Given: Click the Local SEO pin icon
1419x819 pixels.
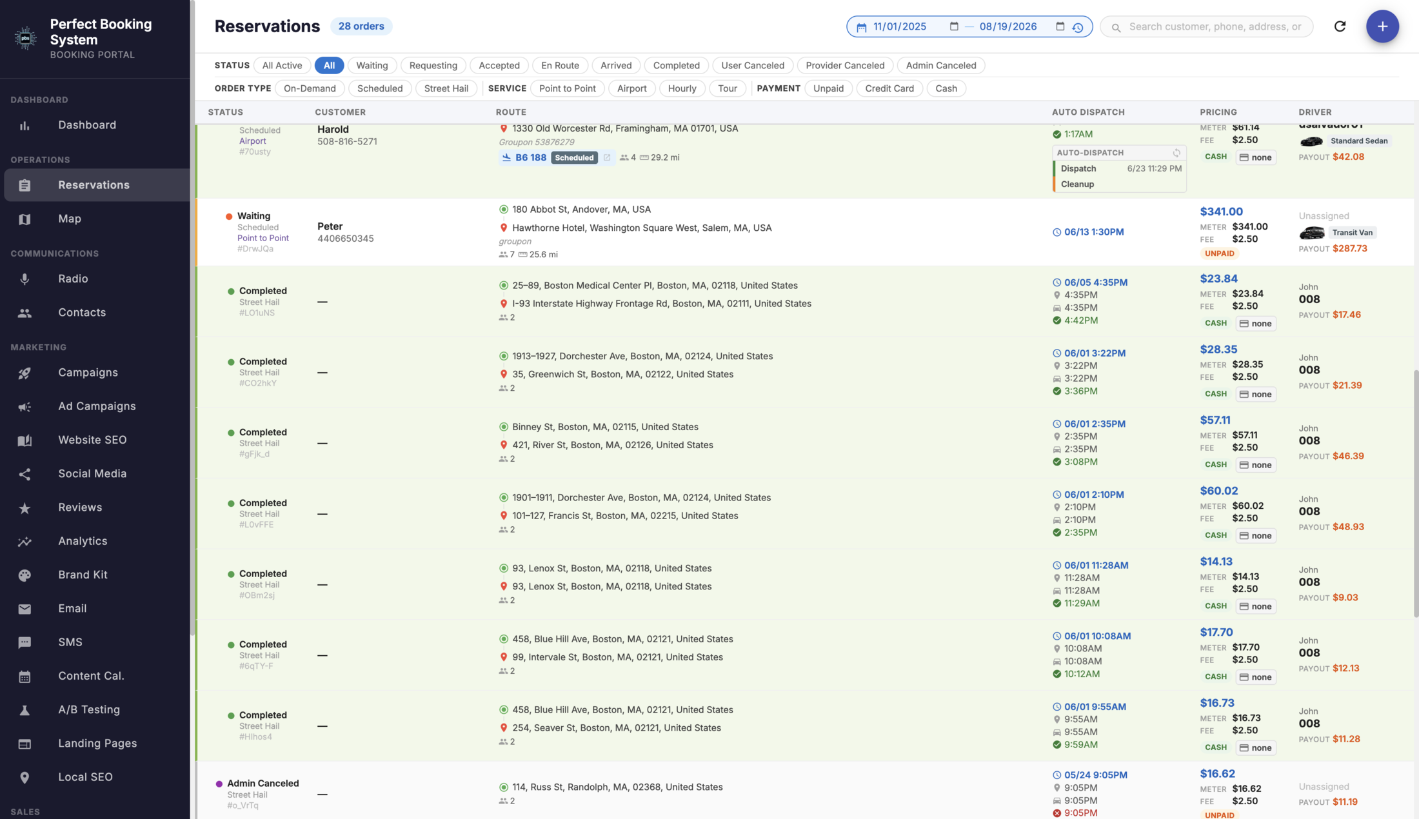Looking at the screenshot, I should click(x=25, y=778).
